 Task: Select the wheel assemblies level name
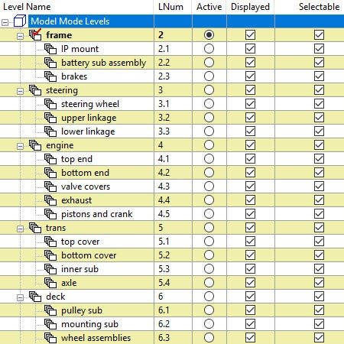pyautogui.click(x=96, y=338)
